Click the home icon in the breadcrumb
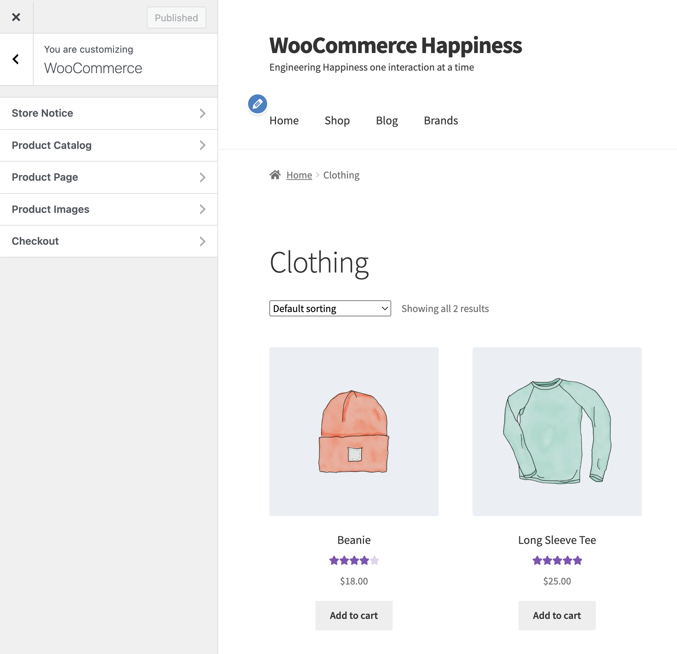The width and height of the screenshot is (677, 654). (x=276, y=174)
